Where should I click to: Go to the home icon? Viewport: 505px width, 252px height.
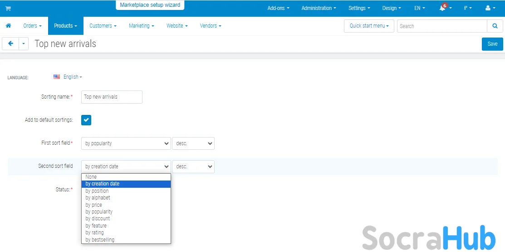tap(8, 26)
